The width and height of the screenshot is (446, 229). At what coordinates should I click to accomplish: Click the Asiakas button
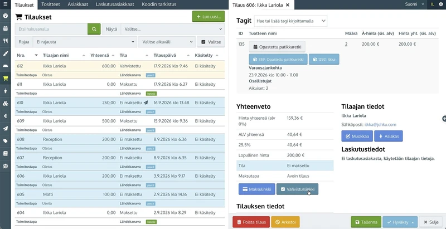click(x=389, y=136)
